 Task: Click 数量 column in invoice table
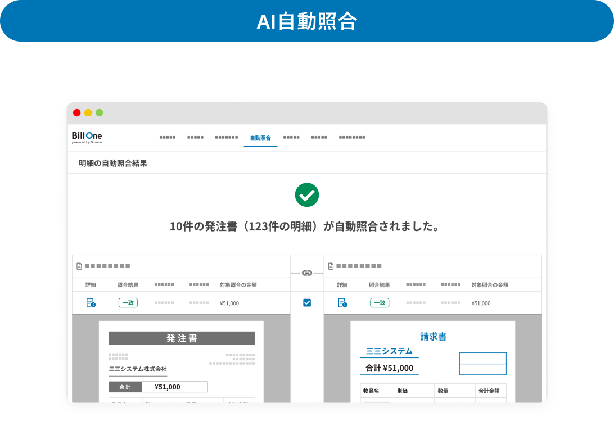[x=443, y=391]
